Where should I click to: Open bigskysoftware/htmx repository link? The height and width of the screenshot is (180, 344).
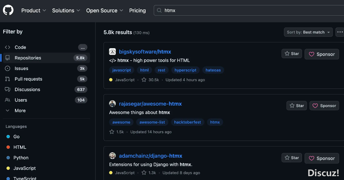(x=145, y=52)
